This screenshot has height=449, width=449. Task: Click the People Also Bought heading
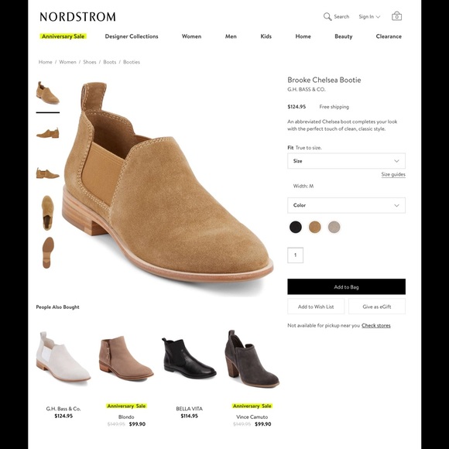pyautogui.click(x=57, y=307)
